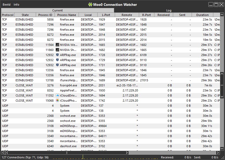
Task: Click the horizontal scrollbar right arrow
Action: click(x=218, y=153)
